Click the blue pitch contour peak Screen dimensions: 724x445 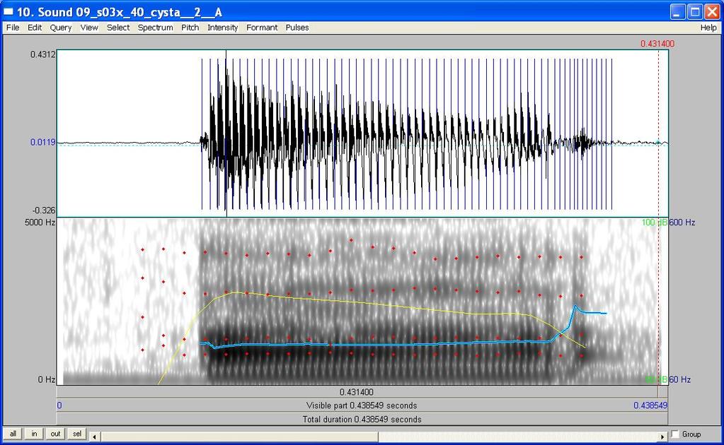[x=575, y=305]
